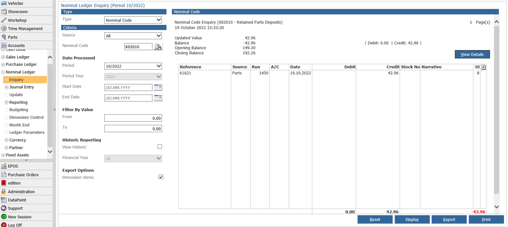Open the Nominal Code lookup search icon

tap(158, 47)
